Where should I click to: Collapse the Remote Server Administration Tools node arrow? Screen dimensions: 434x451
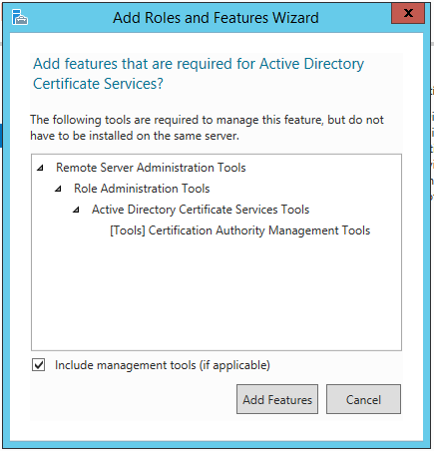click(40, 168)
